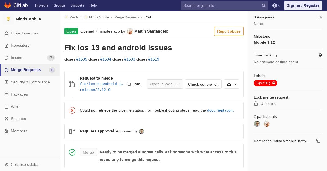This screenshot has height=171, width=327.
Task: Click the red Type::Bug label
Action: click(x=263, y=83)
